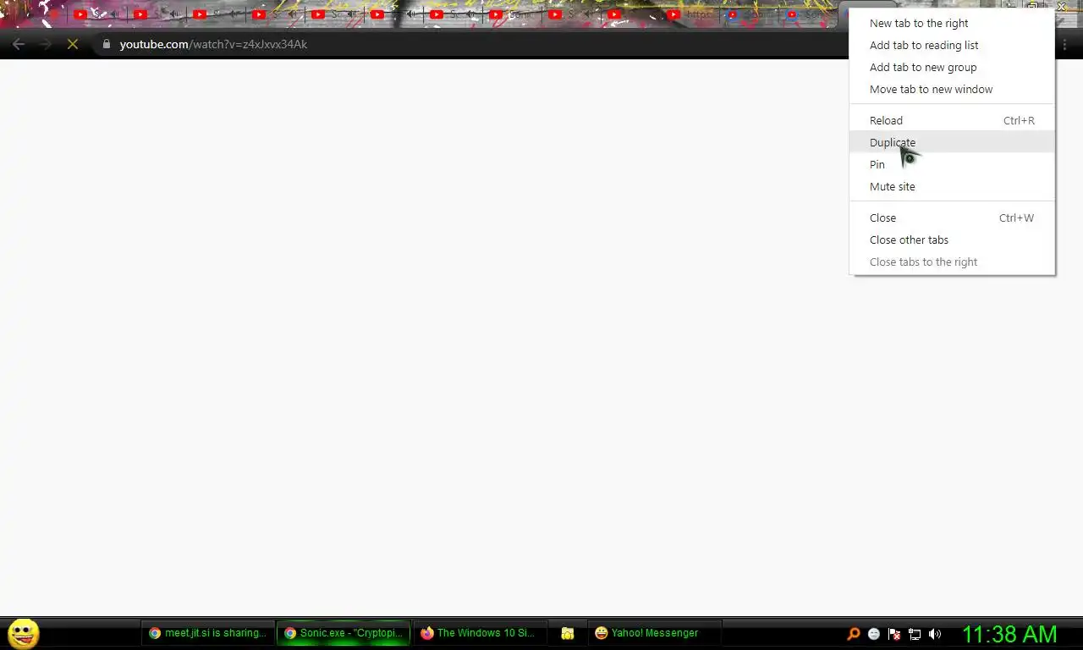Screen dimensions: 1083x650
Task: Click the browser forward arrow
Action: tap(46, 44)
